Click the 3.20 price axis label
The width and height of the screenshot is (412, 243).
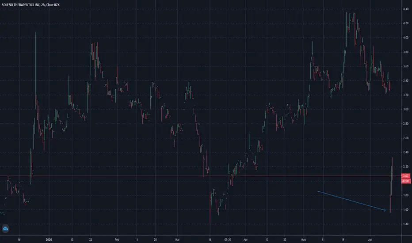[406, 95]
